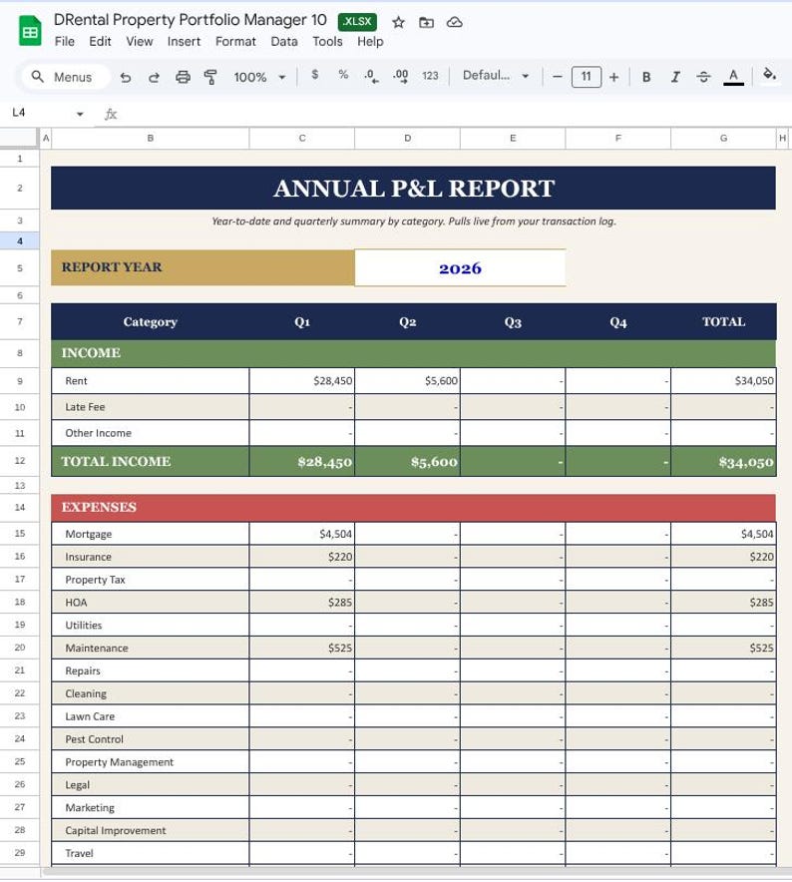
Task: Increase font size with plus
Action: click(614, 77)
